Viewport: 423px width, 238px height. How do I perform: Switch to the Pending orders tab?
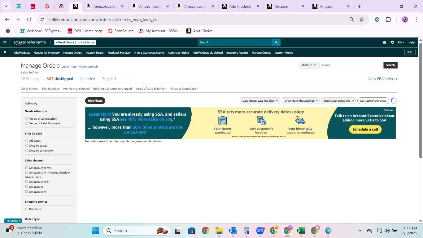point(30,79)
